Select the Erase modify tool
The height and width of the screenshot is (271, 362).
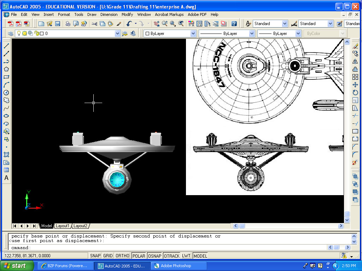tap(355, 46)
